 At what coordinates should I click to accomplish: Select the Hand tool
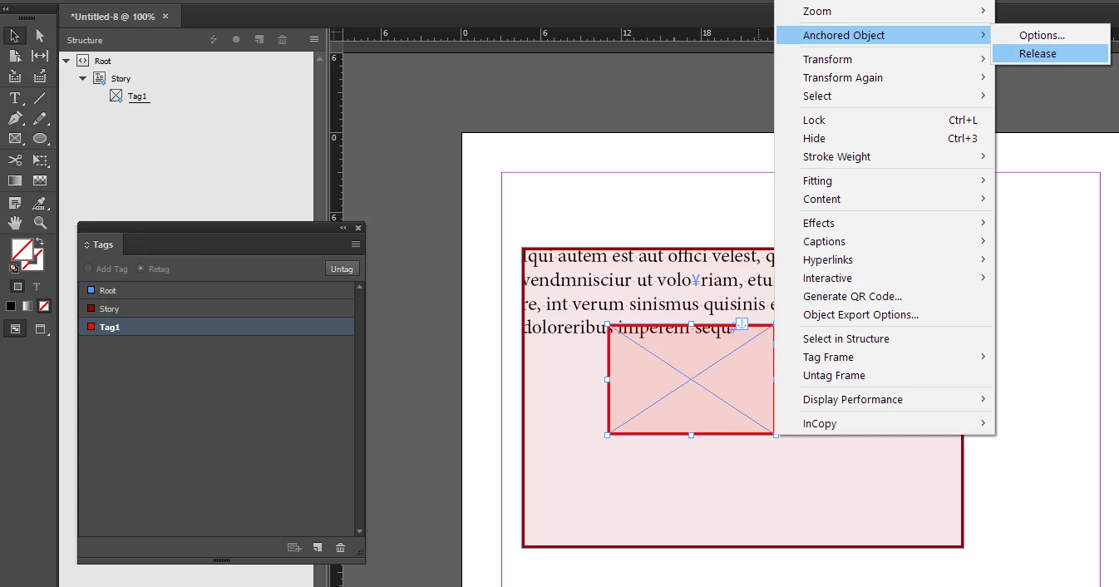[14, 223]
